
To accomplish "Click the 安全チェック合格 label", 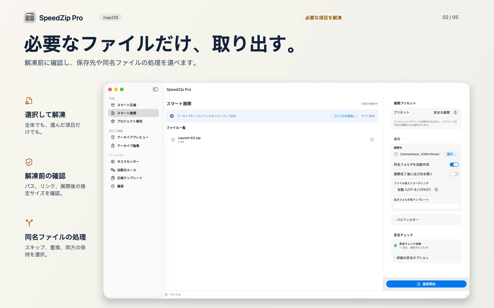I will [x=410, y=244].
